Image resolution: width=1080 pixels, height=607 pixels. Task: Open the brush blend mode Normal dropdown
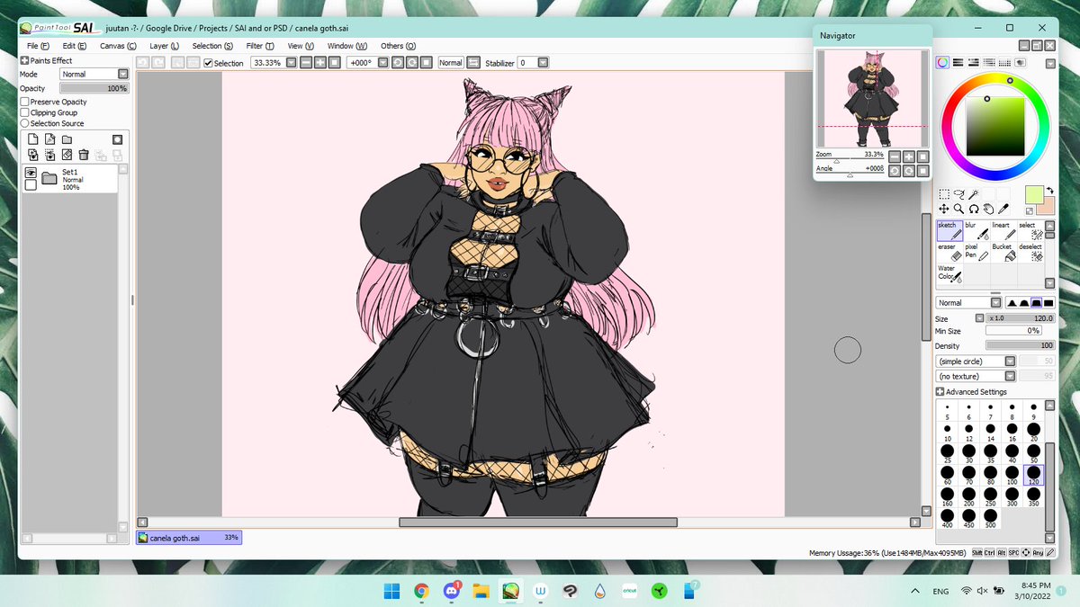[x=968, y=303]
